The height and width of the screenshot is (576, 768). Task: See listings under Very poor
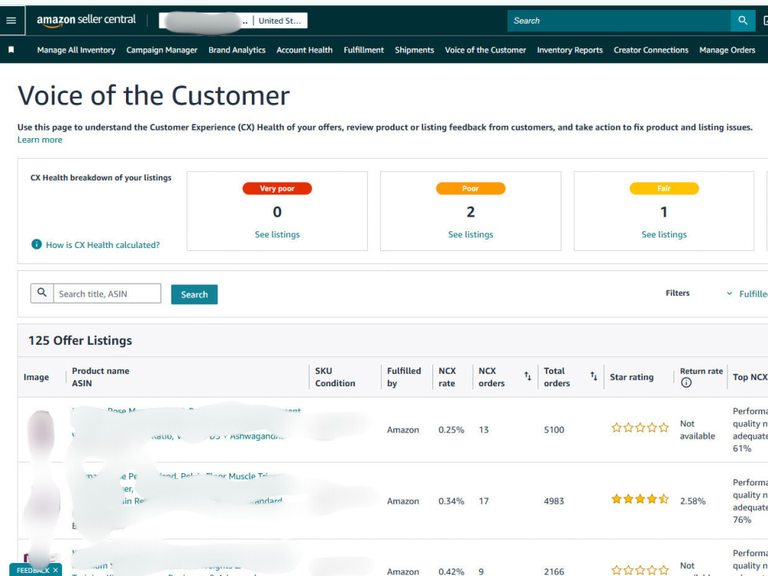[277, 234]
